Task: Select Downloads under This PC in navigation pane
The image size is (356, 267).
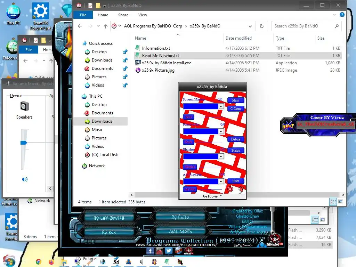Action: click(x=102, y=121)
